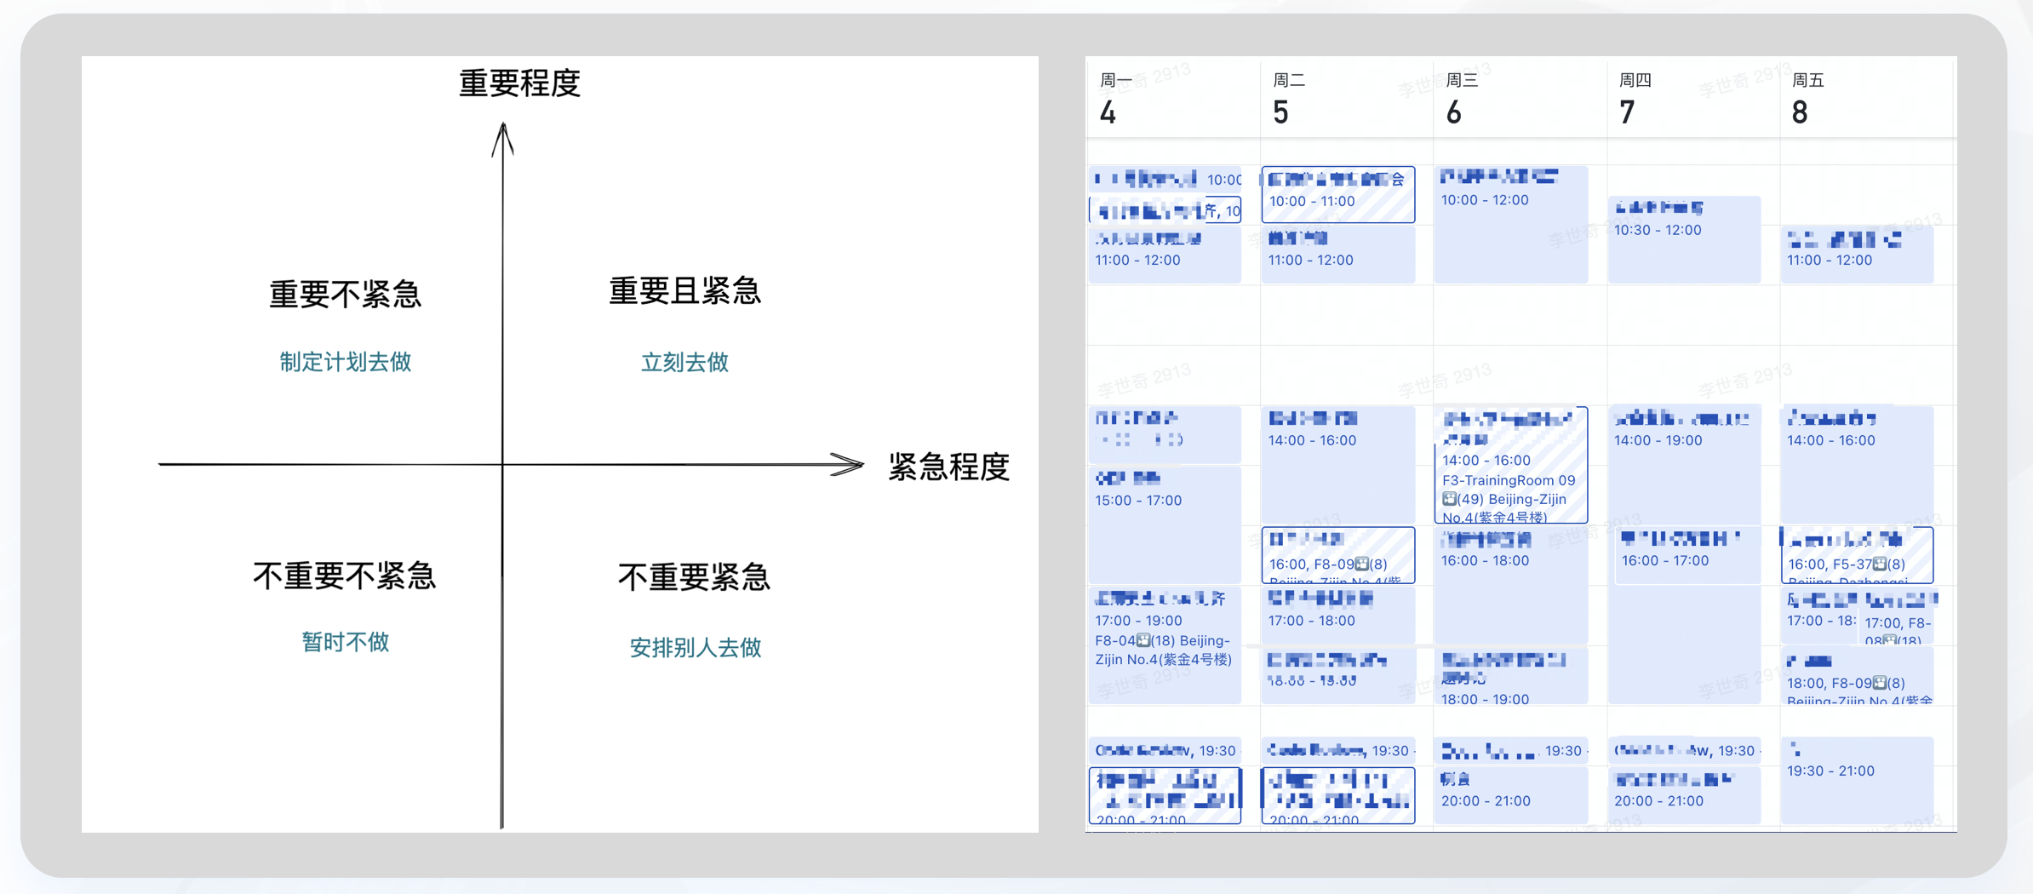The width and height of the screenshot is (2033, 894).
Task: Click the room icon next to F8-04 on Monday
Action: 1143,640
